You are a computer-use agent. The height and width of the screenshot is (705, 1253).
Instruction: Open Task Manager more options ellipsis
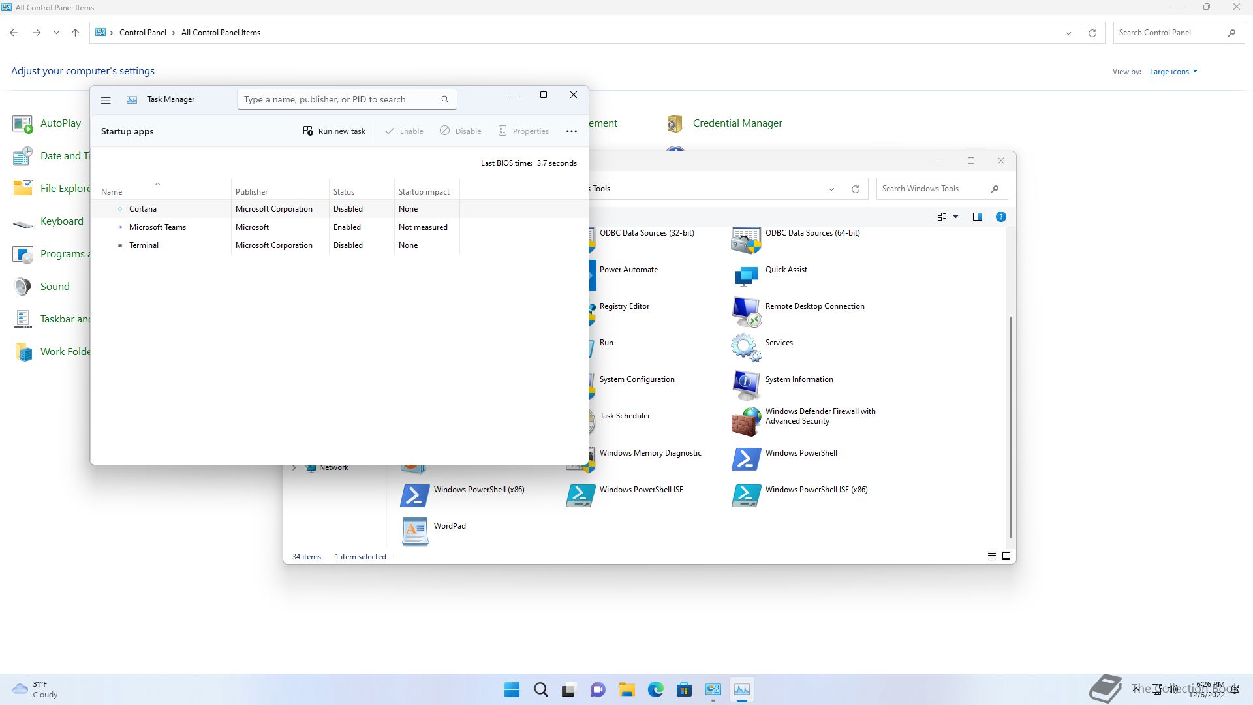(572, 131)
